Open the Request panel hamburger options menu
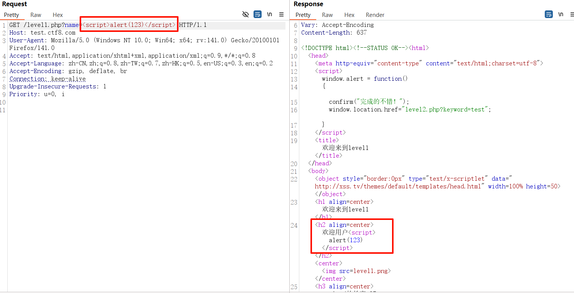Screen dimensions: 574x293 282,14
